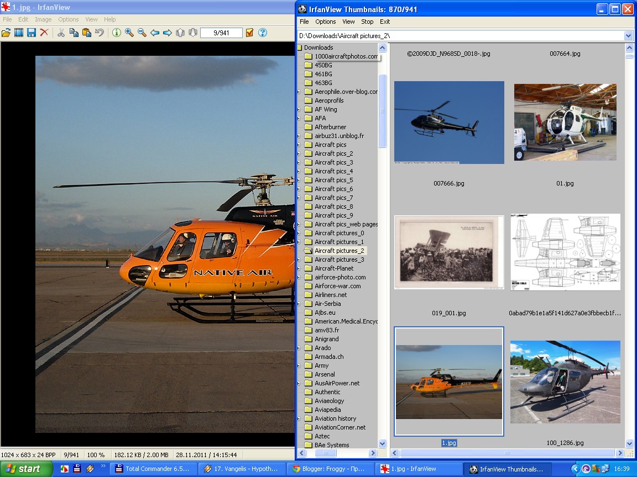Copy the image using the copy icon
Image resolution: width=637 pixels, height=477 pixels.
(74, 33)
